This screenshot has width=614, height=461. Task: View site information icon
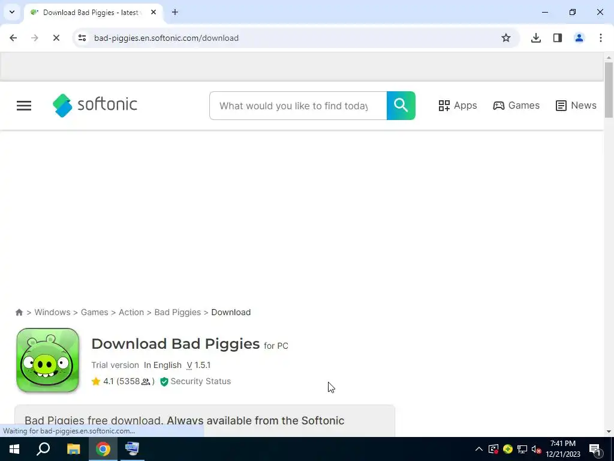pos(82,38)
